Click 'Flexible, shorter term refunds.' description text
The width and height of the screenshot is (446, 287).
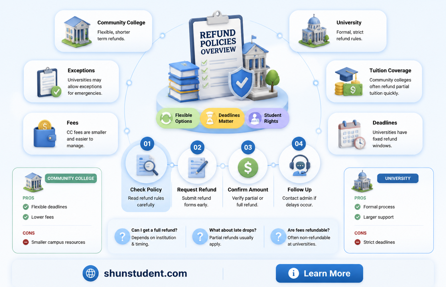pyautogui.click(x=113, y=35)
